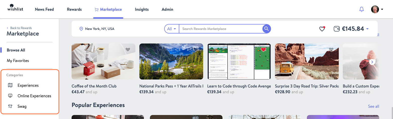This screenshot has width=393, height=119.
Task: Click the Wishlist logo
Action: pos(15,8)
